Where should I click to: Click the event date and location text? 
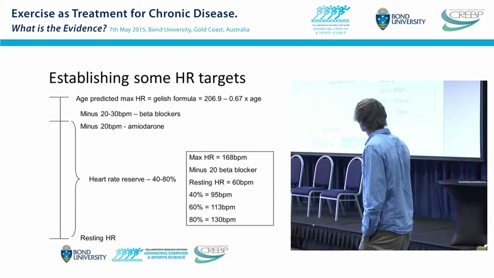pos(179,30)
